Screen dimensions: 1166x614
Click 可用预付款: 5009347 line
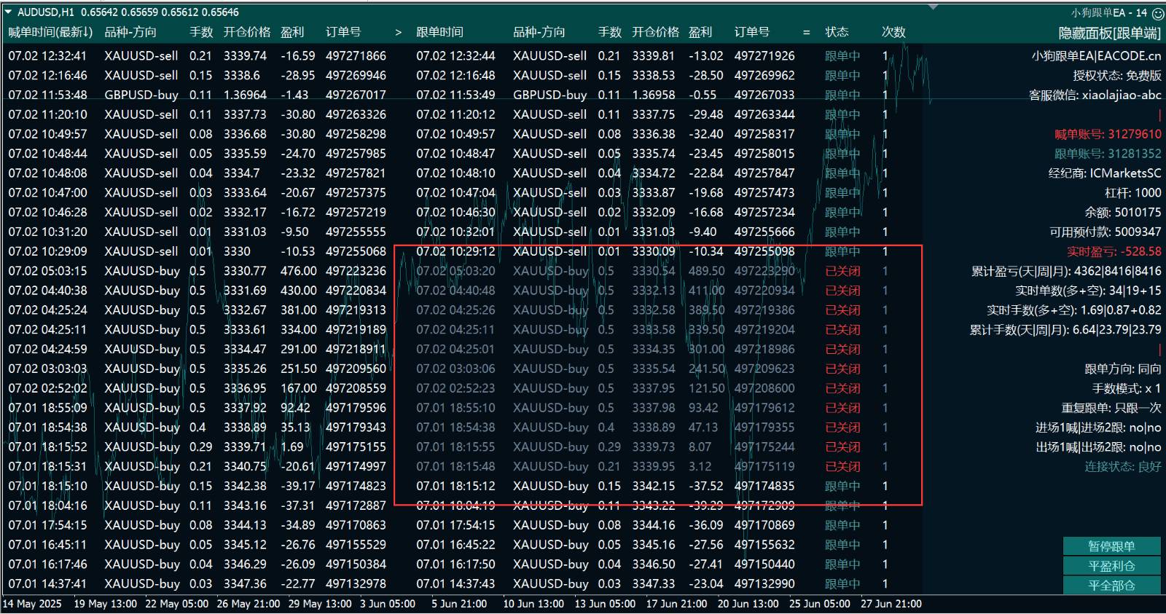pos(1106,232)
